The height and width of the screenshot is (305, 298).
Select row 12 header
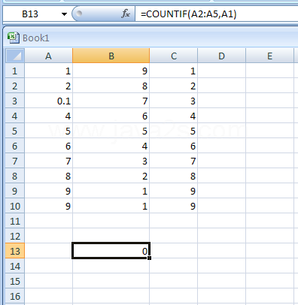[x=15, y=236]
